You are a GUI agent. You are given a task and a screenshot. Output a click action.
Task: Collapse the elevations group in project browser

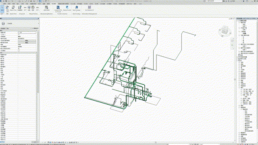pos(239,35)
